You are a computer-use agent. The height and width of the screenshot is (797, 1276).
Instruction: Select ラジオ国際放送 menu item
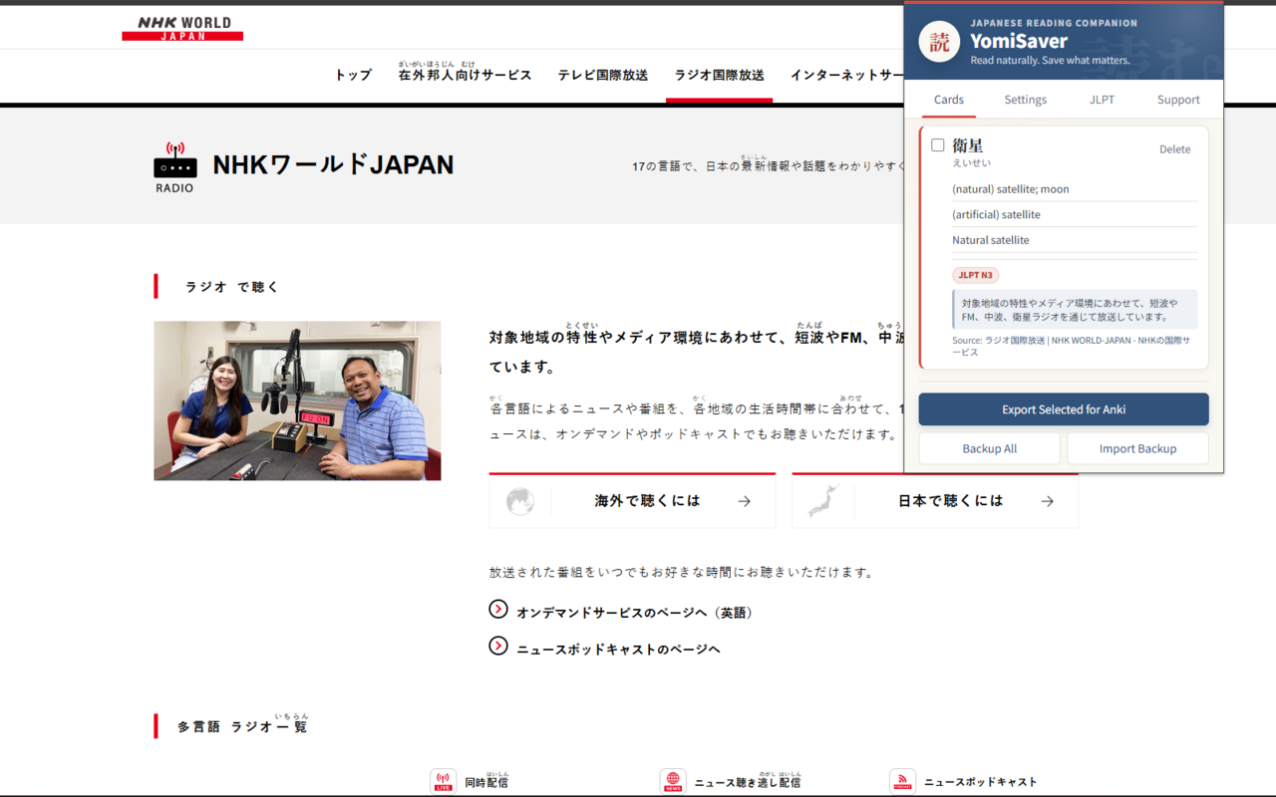coord(719,75)
